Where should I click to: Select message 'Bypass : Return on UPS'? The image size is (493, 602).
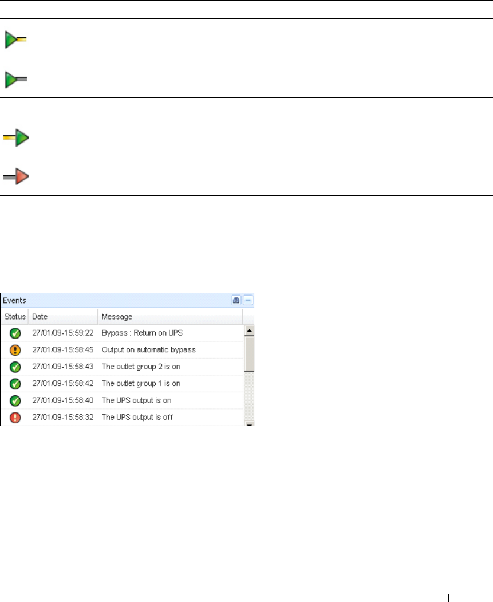(x=142, y=333)
